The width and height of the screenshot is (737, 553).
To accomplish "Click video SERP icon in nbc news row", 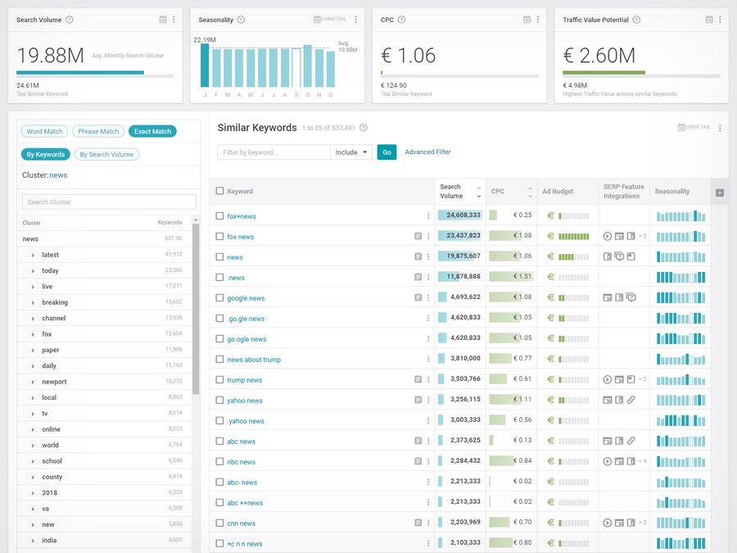I will (608, 461).
